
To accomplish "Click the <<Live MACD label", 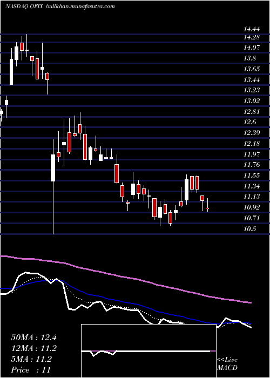I will coord(227,364).
